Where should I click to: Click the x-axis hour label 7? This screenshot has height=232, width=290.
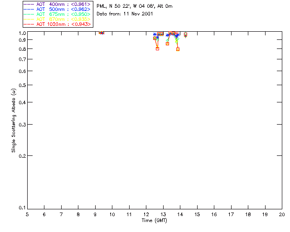61,214
